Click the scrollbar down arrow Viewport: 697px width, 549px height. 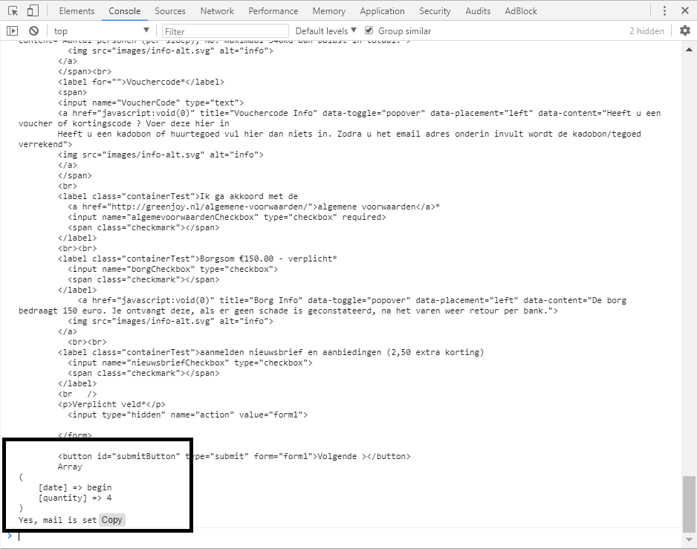click(x=689, y=539)
